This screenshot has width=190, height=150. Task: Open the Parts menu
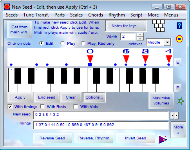click(x=60, y=15)
